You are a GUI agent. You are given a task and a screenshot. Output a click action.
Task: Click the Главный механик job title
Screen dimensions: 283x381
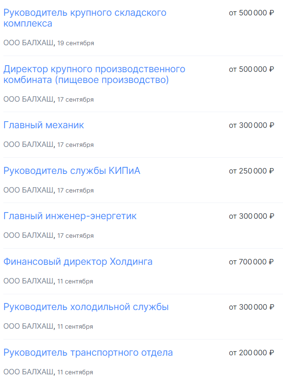44,125
